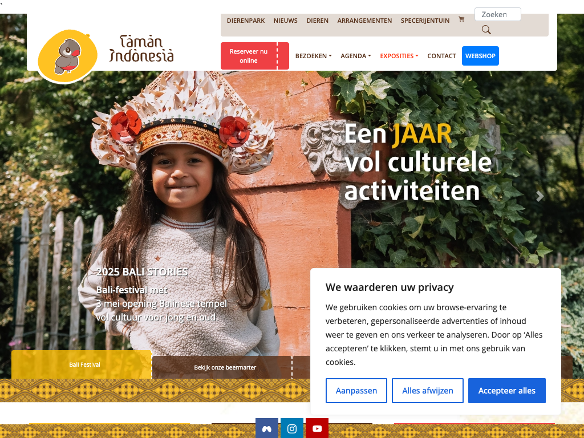Expand the Bezoeken dropdown menu
This screenshot has height=438, width=584.
pyautogui.click(x=313, y=56)
